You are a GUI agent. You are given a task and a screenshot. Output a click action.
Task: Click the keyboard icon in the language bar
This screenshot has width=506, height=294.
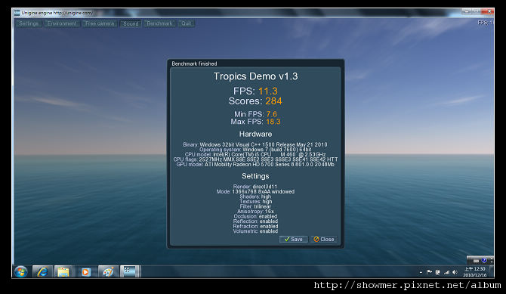tap(476, 261)
